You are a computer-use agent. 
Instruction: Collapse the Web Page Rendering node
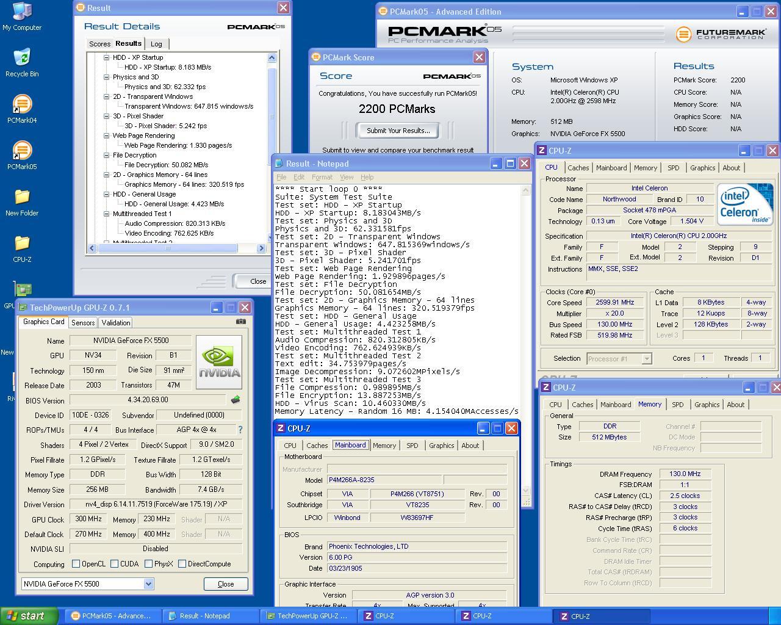(106, 135)
